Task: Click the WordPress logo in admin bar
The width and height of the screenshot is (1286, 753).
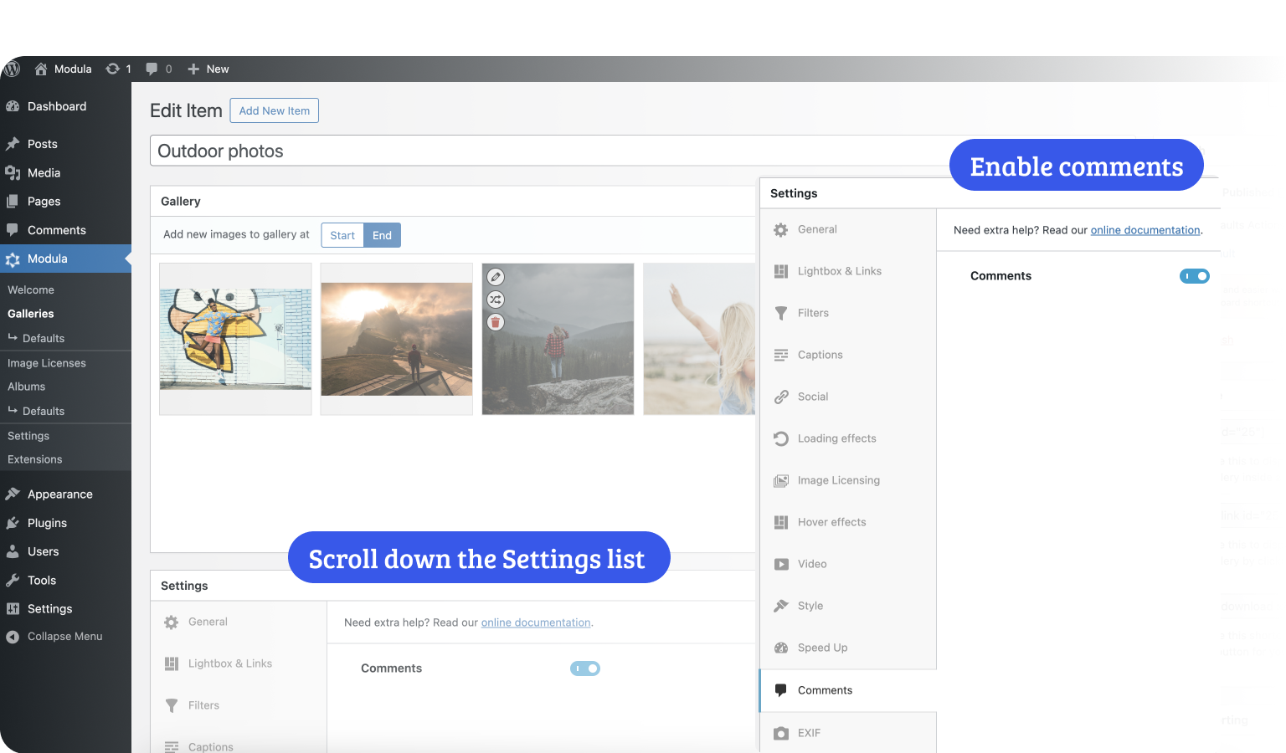Action: point(12,69)
